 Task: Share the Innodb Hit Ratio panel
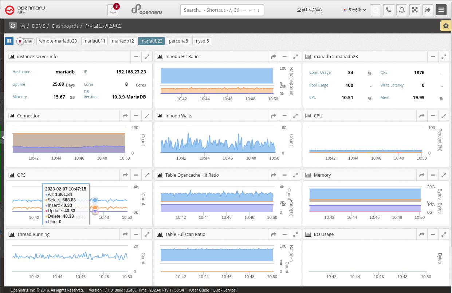click(273, 57)
